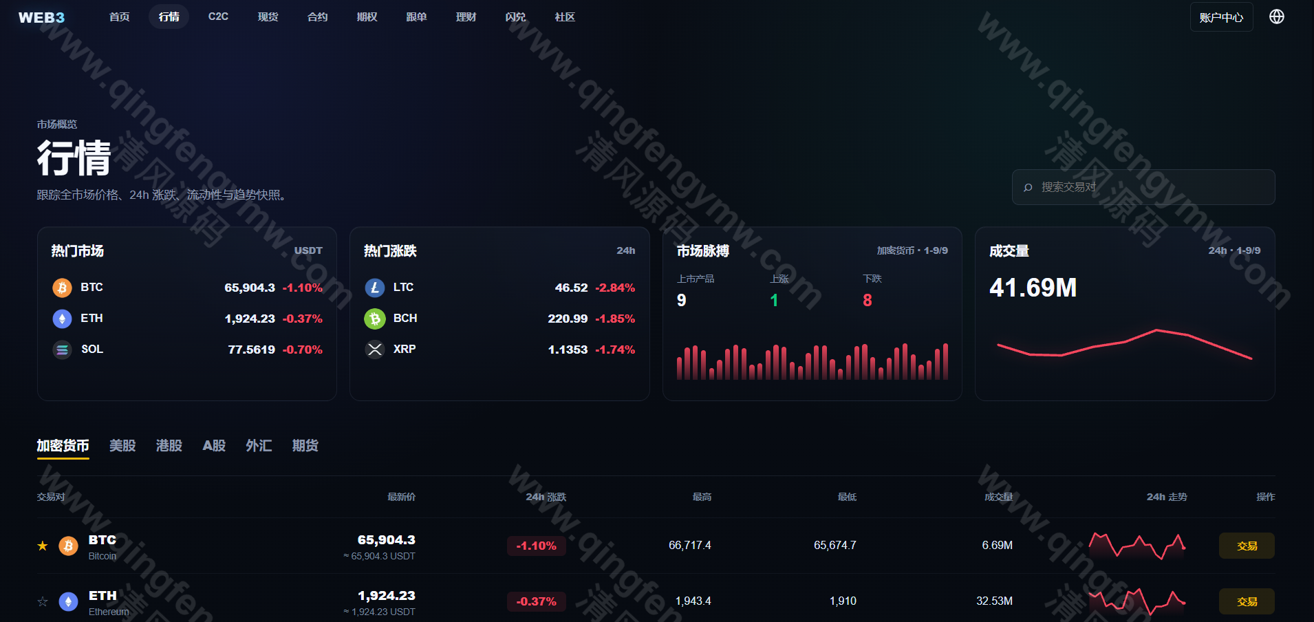Click the 41.69M volume figure
This screenshot has width=1314, height=622.
pyautogui.click(x=1033, y=288)
